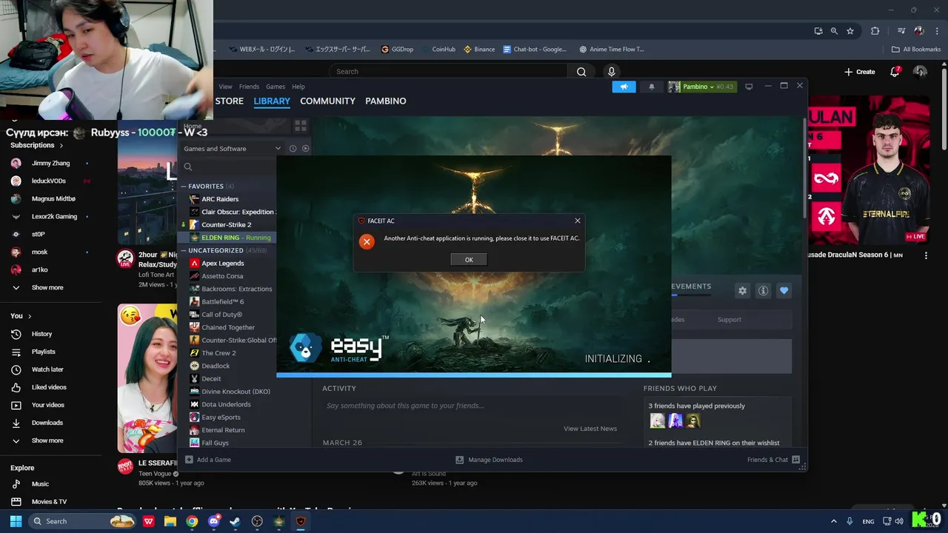Click YouTube search box
Image resolution: width=948 pixels, height=533 pixels.
tap(450, 72)
